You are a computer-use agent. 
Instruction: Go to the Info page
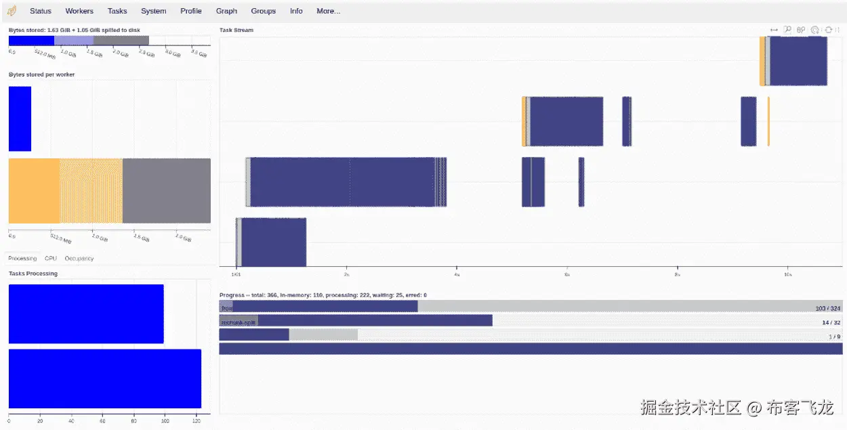click(x=296, y=11)
